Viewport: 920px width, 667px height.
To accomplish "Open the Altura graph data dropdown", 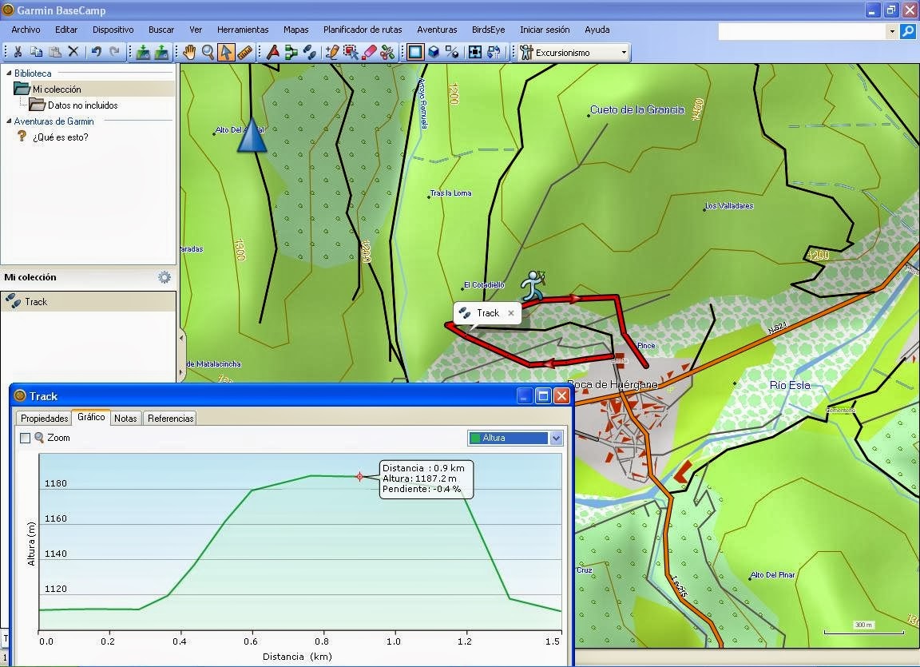I will (x=556, y=438).
